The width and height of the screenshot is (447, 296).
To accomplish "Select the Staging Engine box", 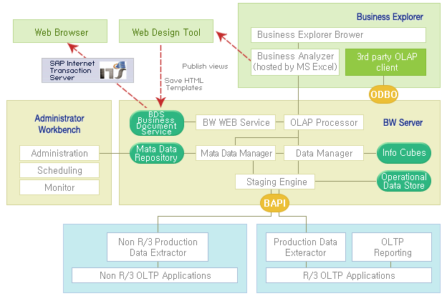I will tap(275, 182).
